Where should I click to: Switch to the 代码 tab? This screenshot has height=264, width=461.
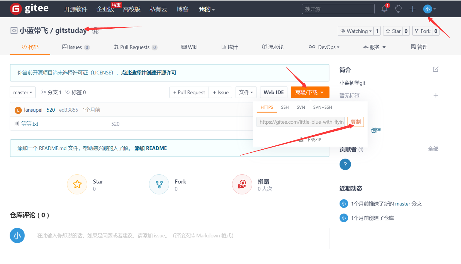tap(30, 47)
